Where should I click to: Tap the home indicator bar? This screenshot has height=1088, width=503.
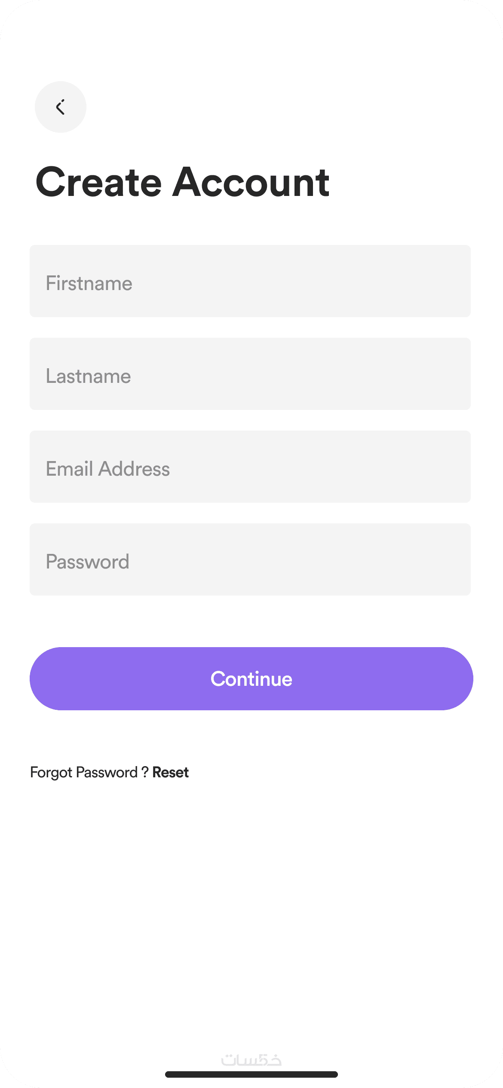[x=252, y=1074]
